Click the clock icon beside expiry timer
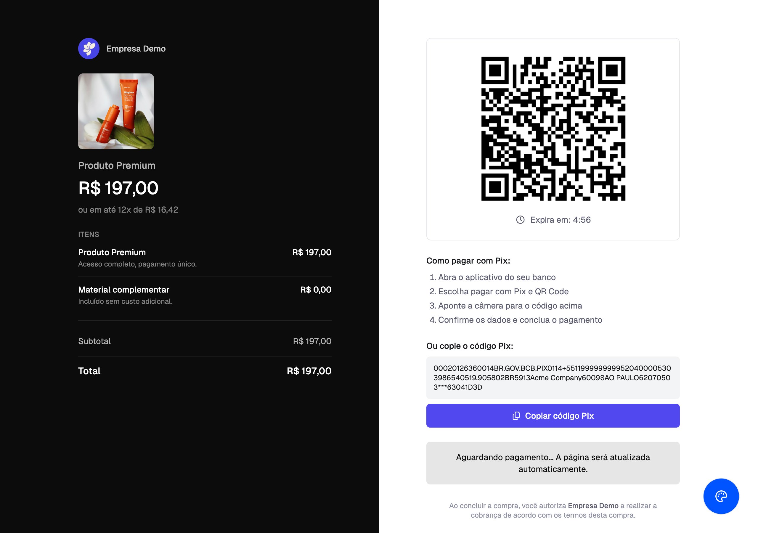The image size is (758, 533). pos(520,220)
